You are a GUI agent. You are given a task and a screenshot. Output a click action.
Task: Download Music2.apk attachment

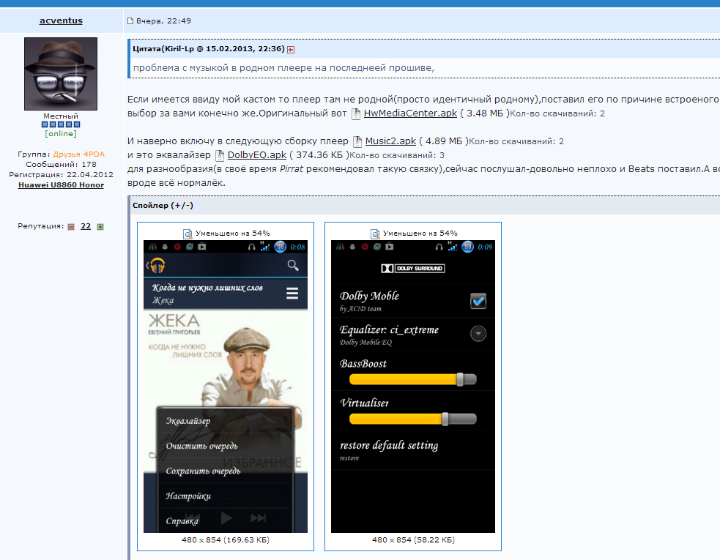(x=390, y=141)
